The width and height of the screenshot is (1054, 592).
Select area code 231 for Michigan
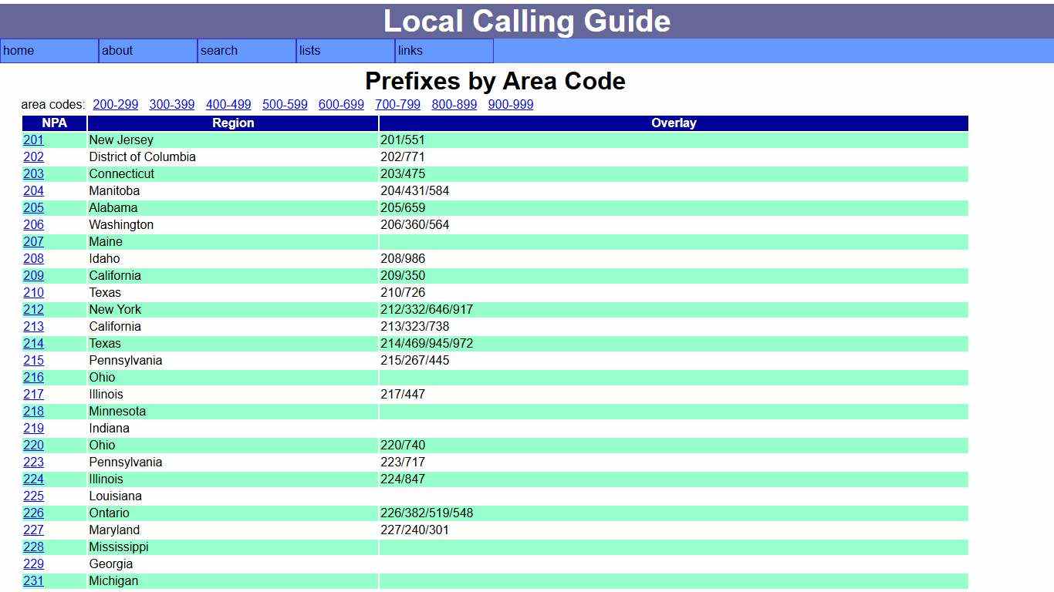(33, 580)
